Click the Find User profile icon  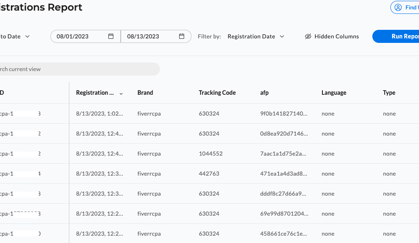coord(398,7)
